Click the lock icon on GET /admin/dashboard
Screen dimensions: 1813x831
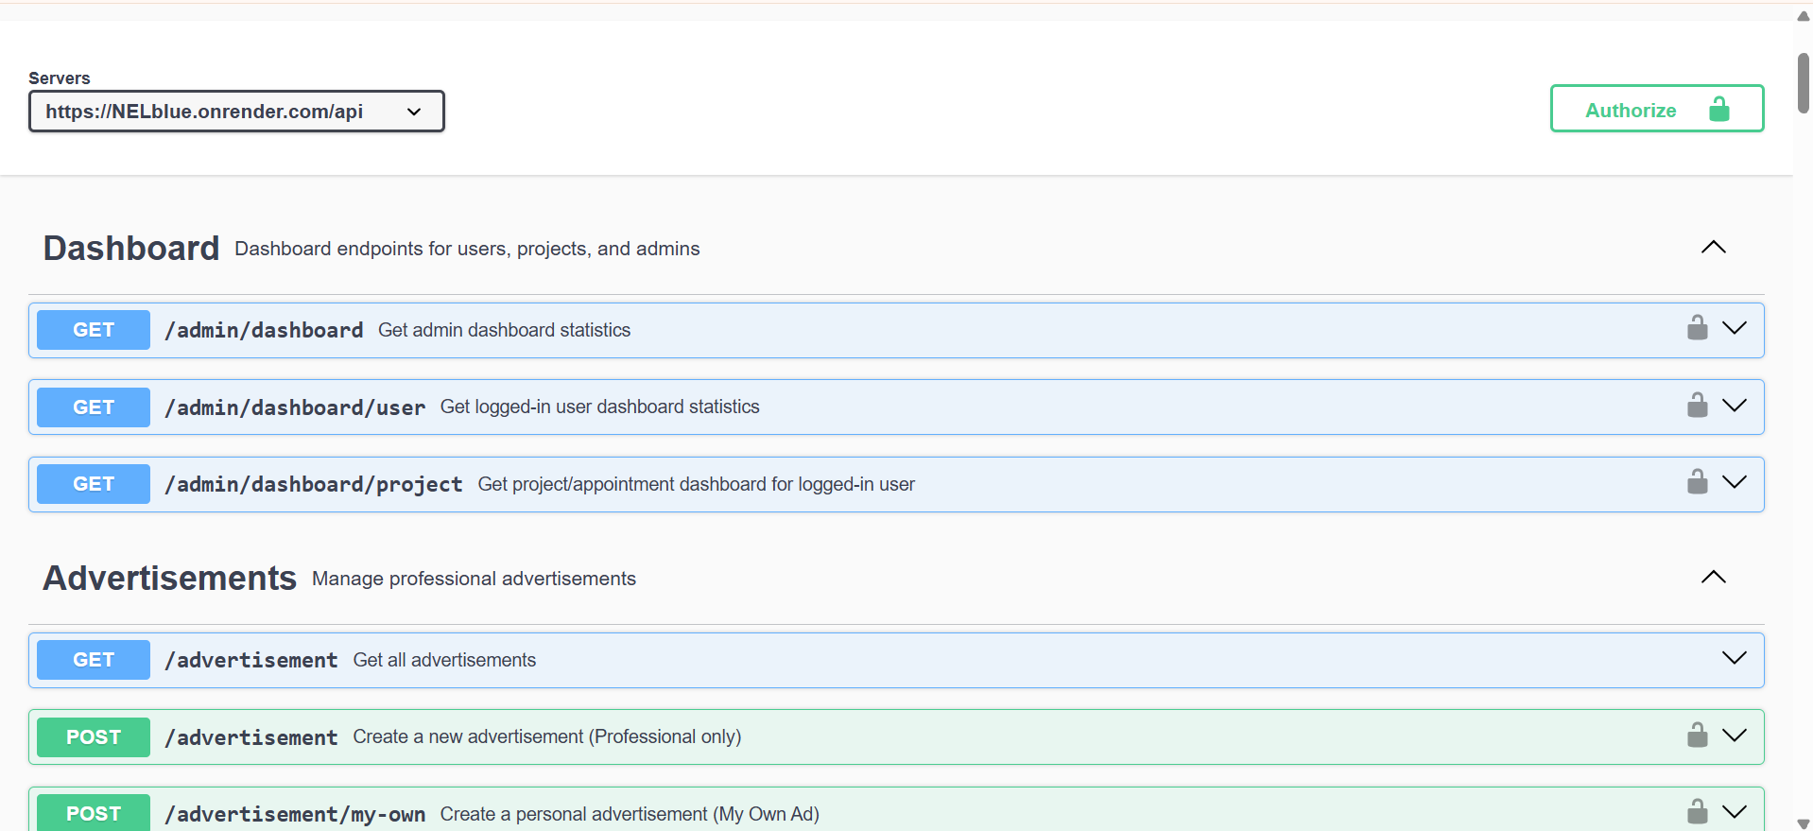(1697, 328)
